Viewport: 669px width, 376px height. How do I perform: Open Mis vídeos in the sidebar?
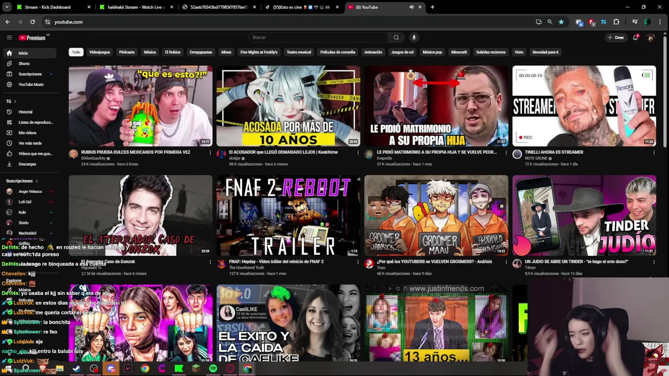(x=29, y=133)
